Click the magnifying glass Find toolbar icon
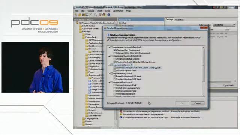This screenshot has height=135, width=240. pyautogui.click(x=96, y=15)
